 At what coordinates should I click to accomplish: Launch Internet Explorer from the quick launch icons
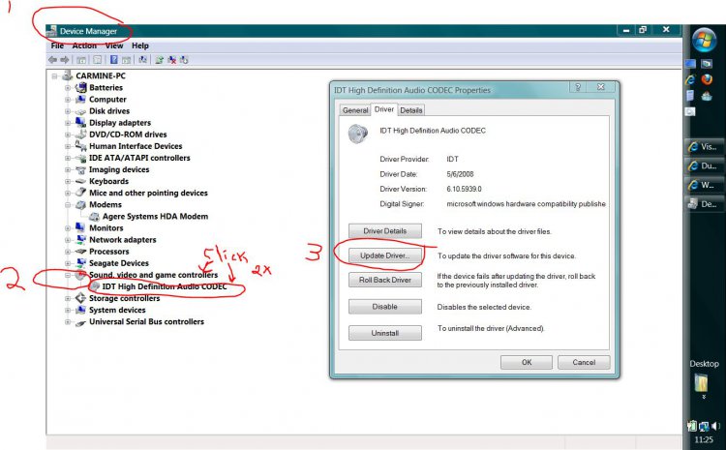pos(690,79)
